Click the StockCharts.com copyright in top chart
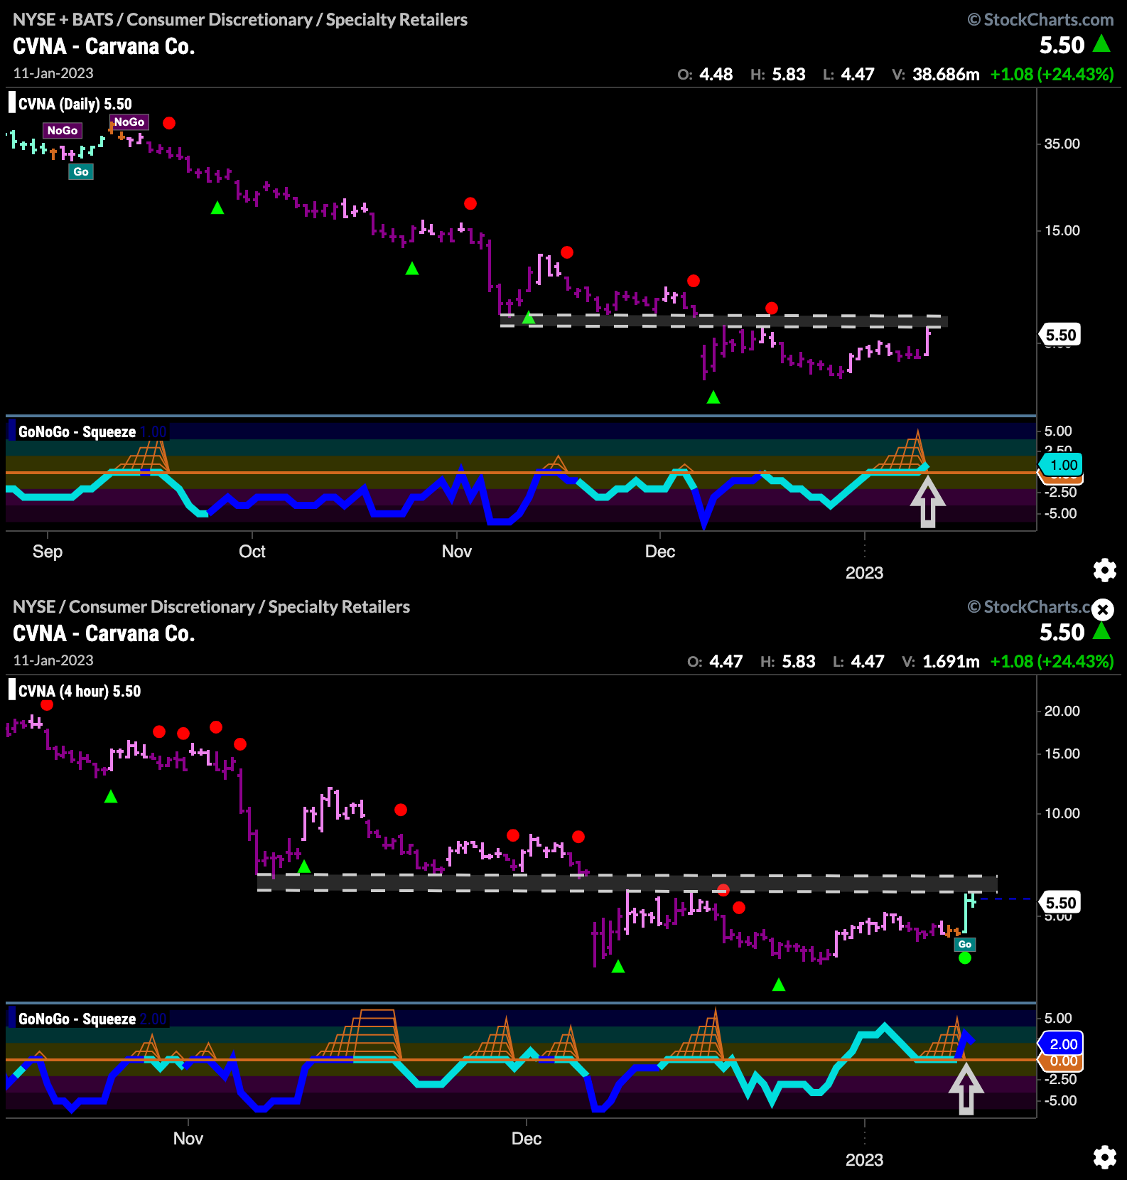This screenshot has width=1127, height=1180. 1041,20
